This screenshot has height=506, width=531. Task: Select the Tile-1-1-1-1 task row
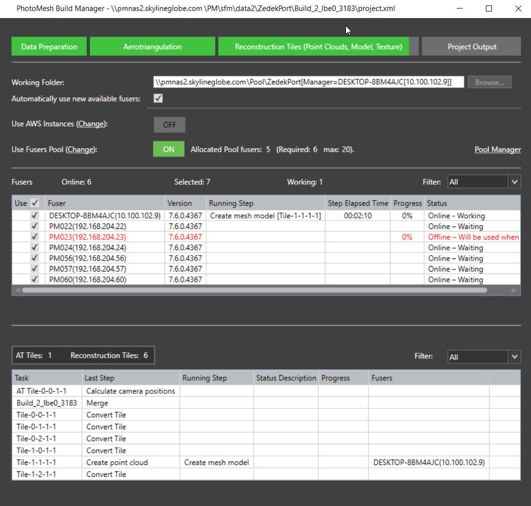click(x=47, y=462)
